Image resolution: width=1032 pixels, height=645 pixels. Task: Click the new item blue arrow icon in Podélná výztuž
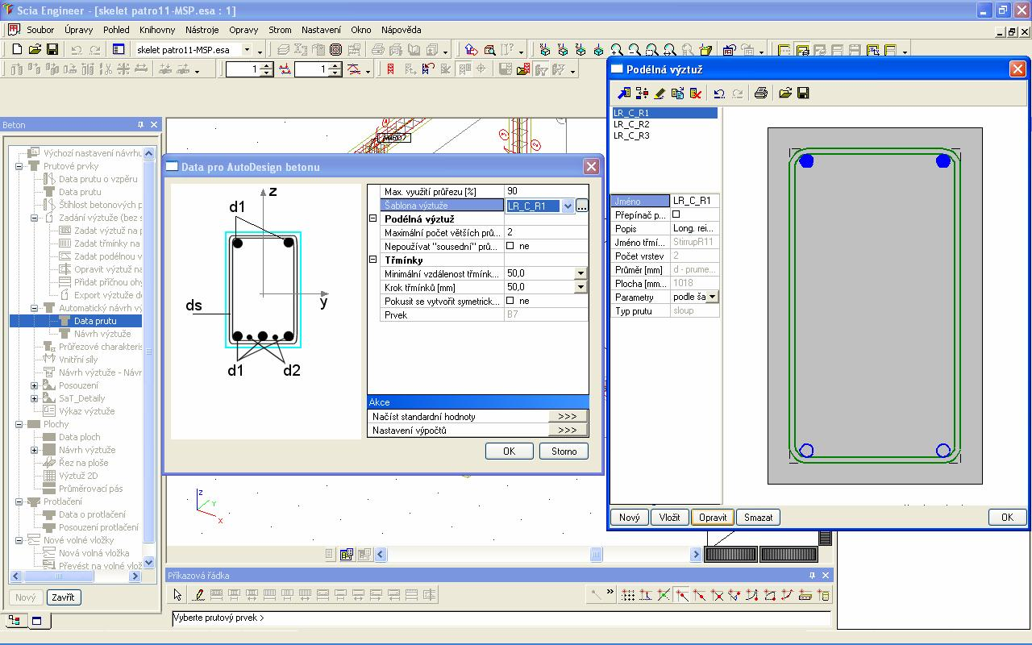(624, 94)
